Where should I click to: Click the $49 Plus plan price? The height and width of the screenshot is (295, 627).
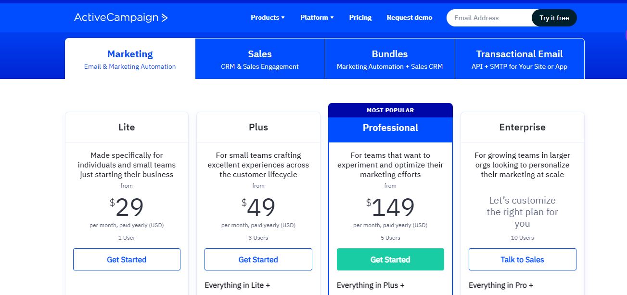coord(258,207)
